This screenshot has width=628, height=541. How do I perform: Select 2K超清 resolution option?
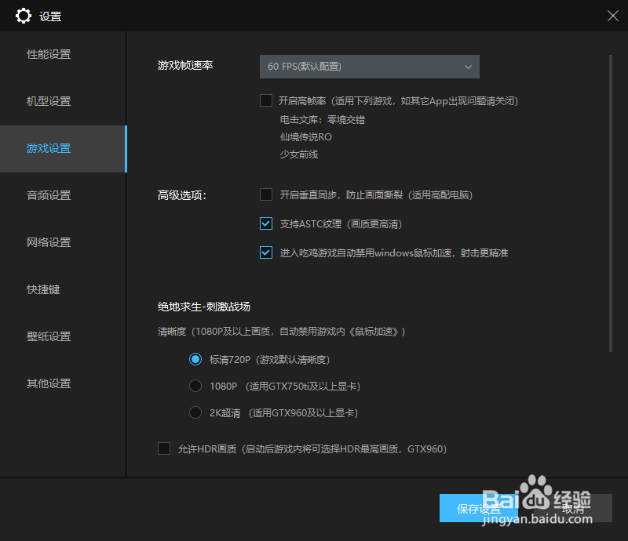click(195, 412)
